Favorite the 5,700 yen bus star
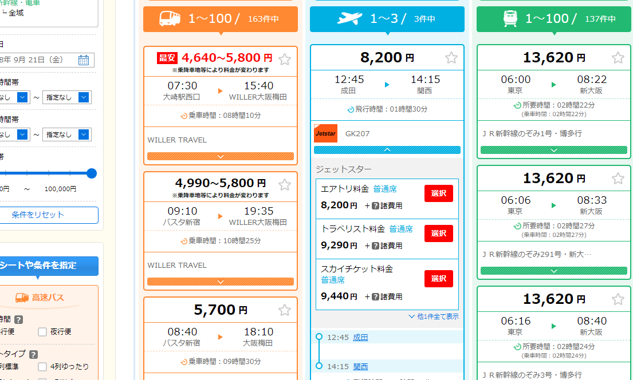Screen dimensions: 633x380 (x=285, y=310)
